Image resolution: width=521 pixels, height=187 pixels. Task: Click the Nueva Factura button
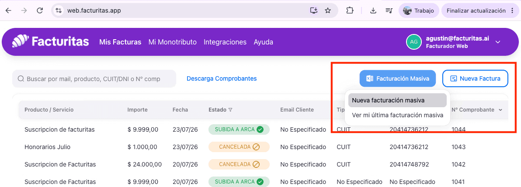(475, 78)
